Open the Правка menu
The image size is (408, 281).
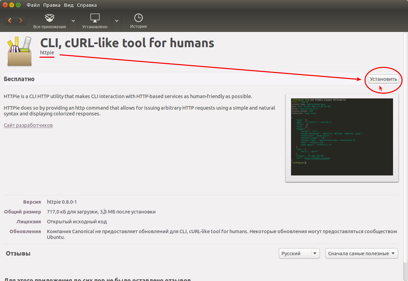pos(52,5)
